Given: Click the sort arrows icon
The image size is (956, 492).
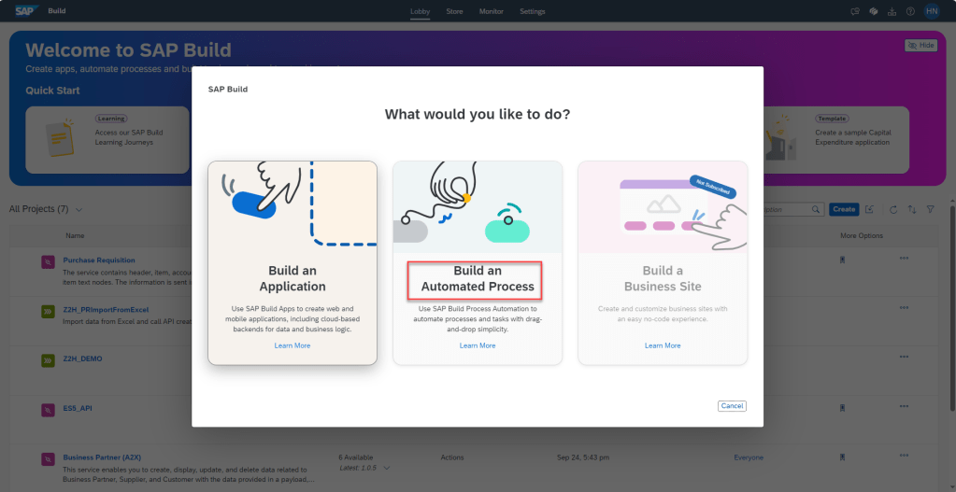Looking at the screenshot, I should 912,210.
